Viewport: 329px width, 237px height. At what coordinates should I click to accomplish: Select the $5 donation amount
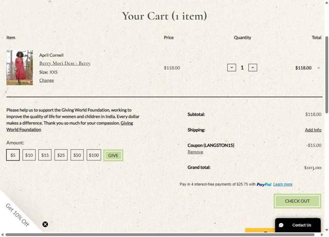[x=13, y=155]
